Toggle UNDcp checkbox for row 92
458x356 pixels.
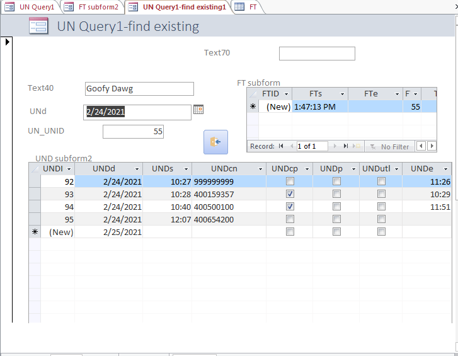coord(290,181)
